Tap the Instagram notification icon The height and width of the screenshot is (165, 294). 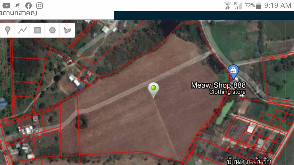39,6
